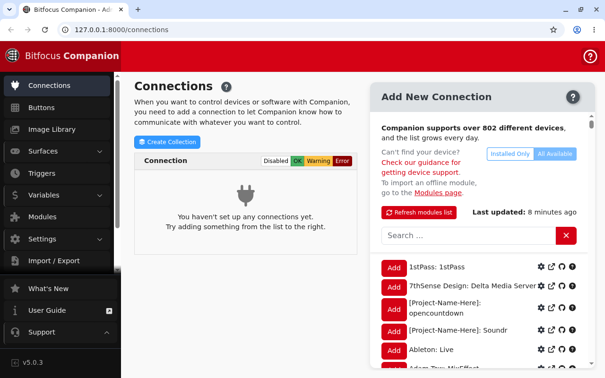
Task: Click the gear icon for 1stPass: 1stPass
Action: tap(541, 266)
